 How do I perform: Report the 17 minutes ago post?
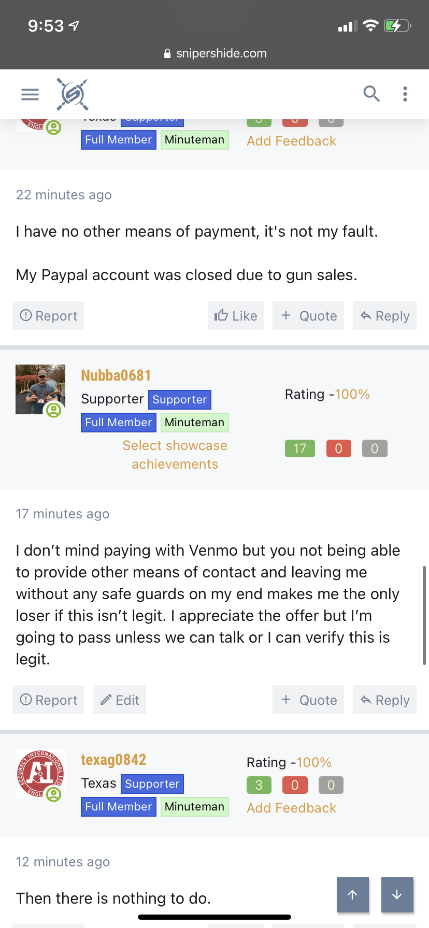(x=48, y=700)
